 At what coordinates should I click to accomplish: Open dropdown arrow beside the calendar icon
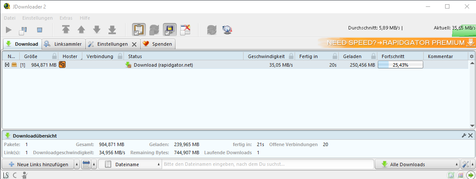click(x=94, y=164)
